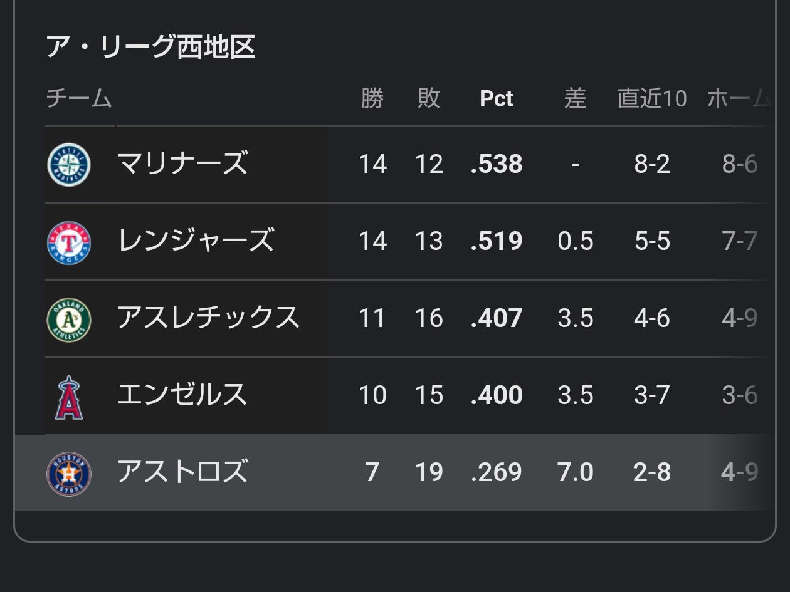Viewport: 790px width, 592px height.
Task: Click the Seattle Mariners team logo
Action: pyautogui.click(x=69, y=165)
